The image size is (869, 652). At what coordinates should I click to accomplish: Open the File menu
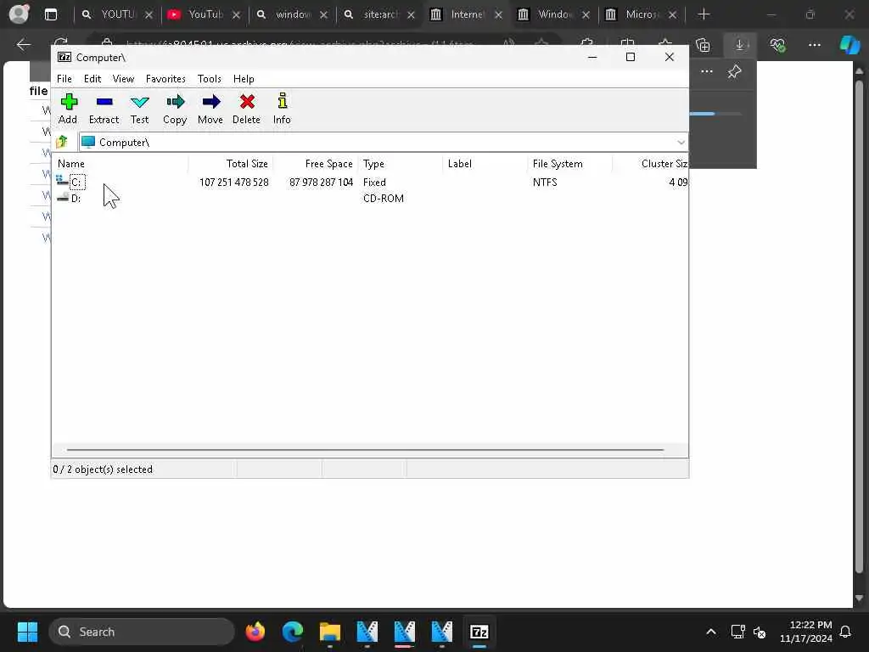64,79
